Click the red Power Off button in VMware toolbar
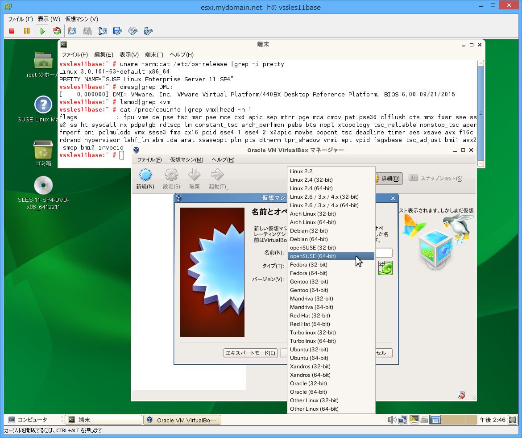The width and height of the screenshot is (522, 438). tap(12, 31)
